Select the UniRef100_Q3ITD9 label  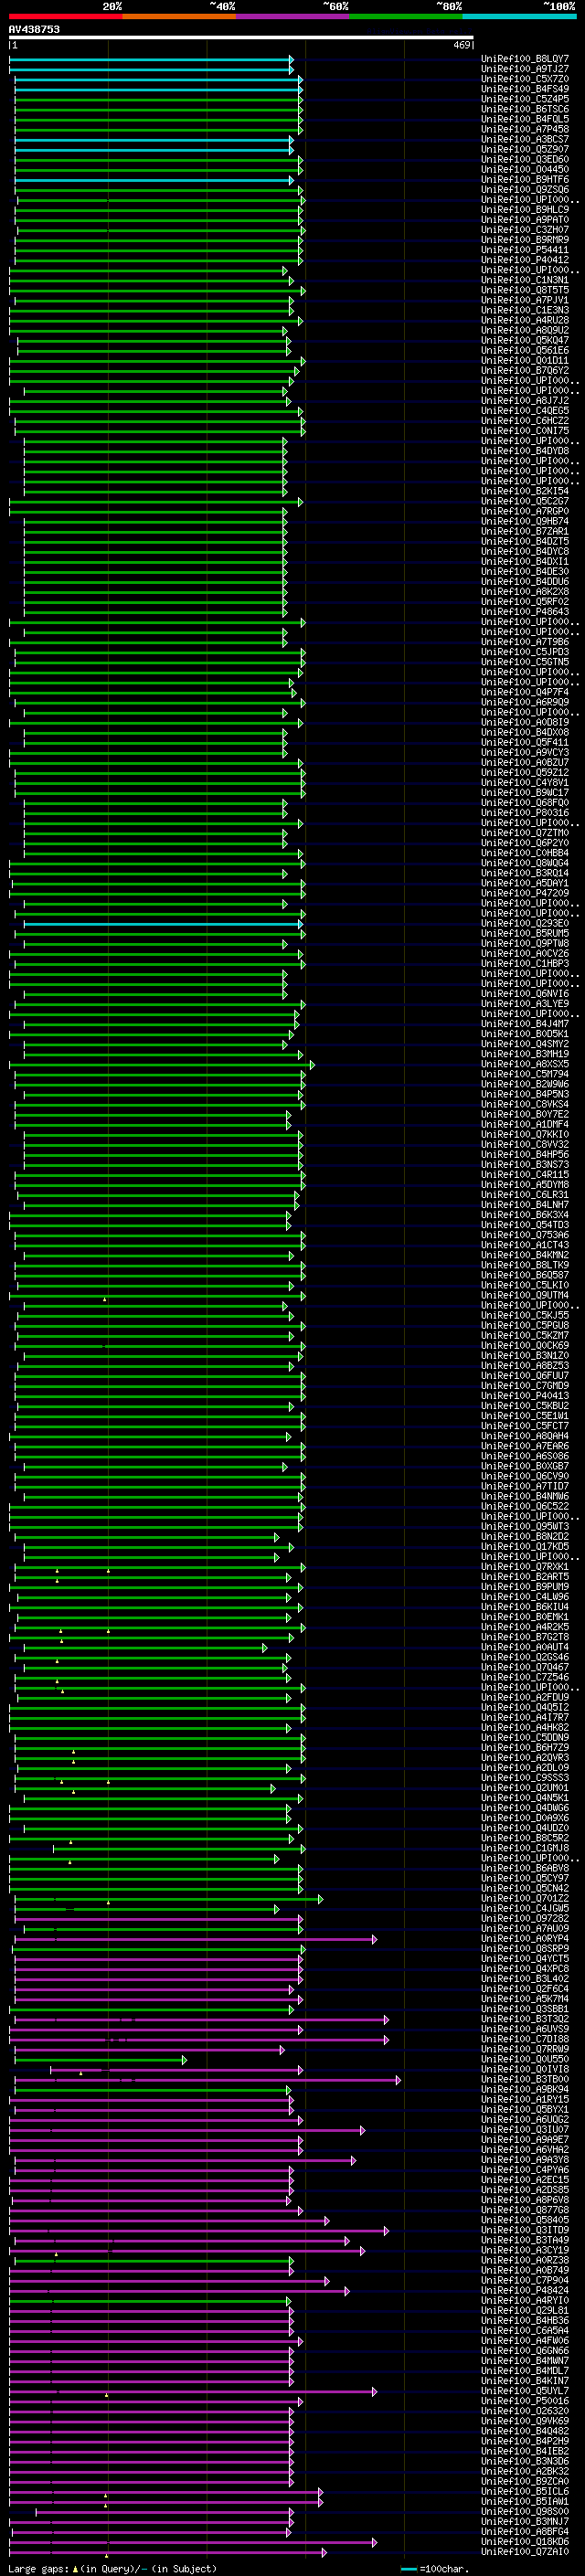click(525, 2230)
